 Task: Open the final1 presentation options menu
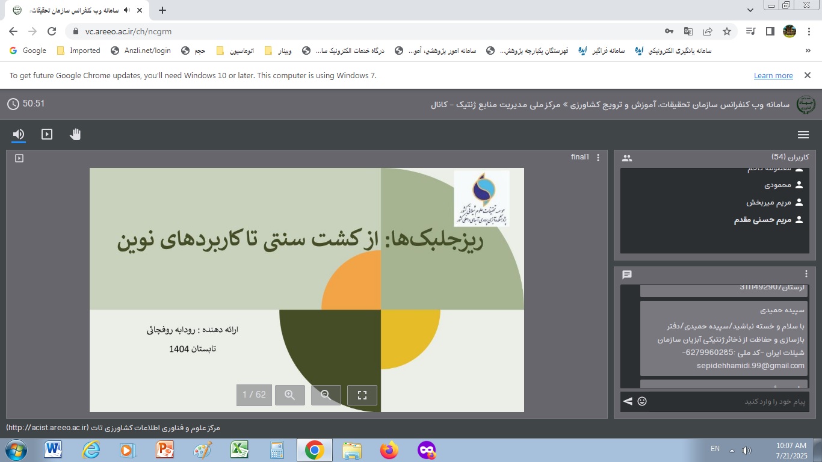tap(598, 158)
